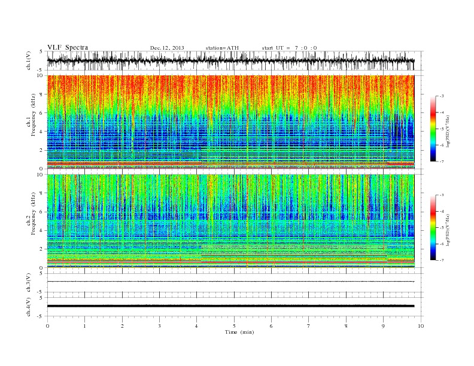474x366 pixels.
Task: Click the "2" kHz tick of ch.1 spectrogram
Action: pyautogui.click(x=41, y=150)
